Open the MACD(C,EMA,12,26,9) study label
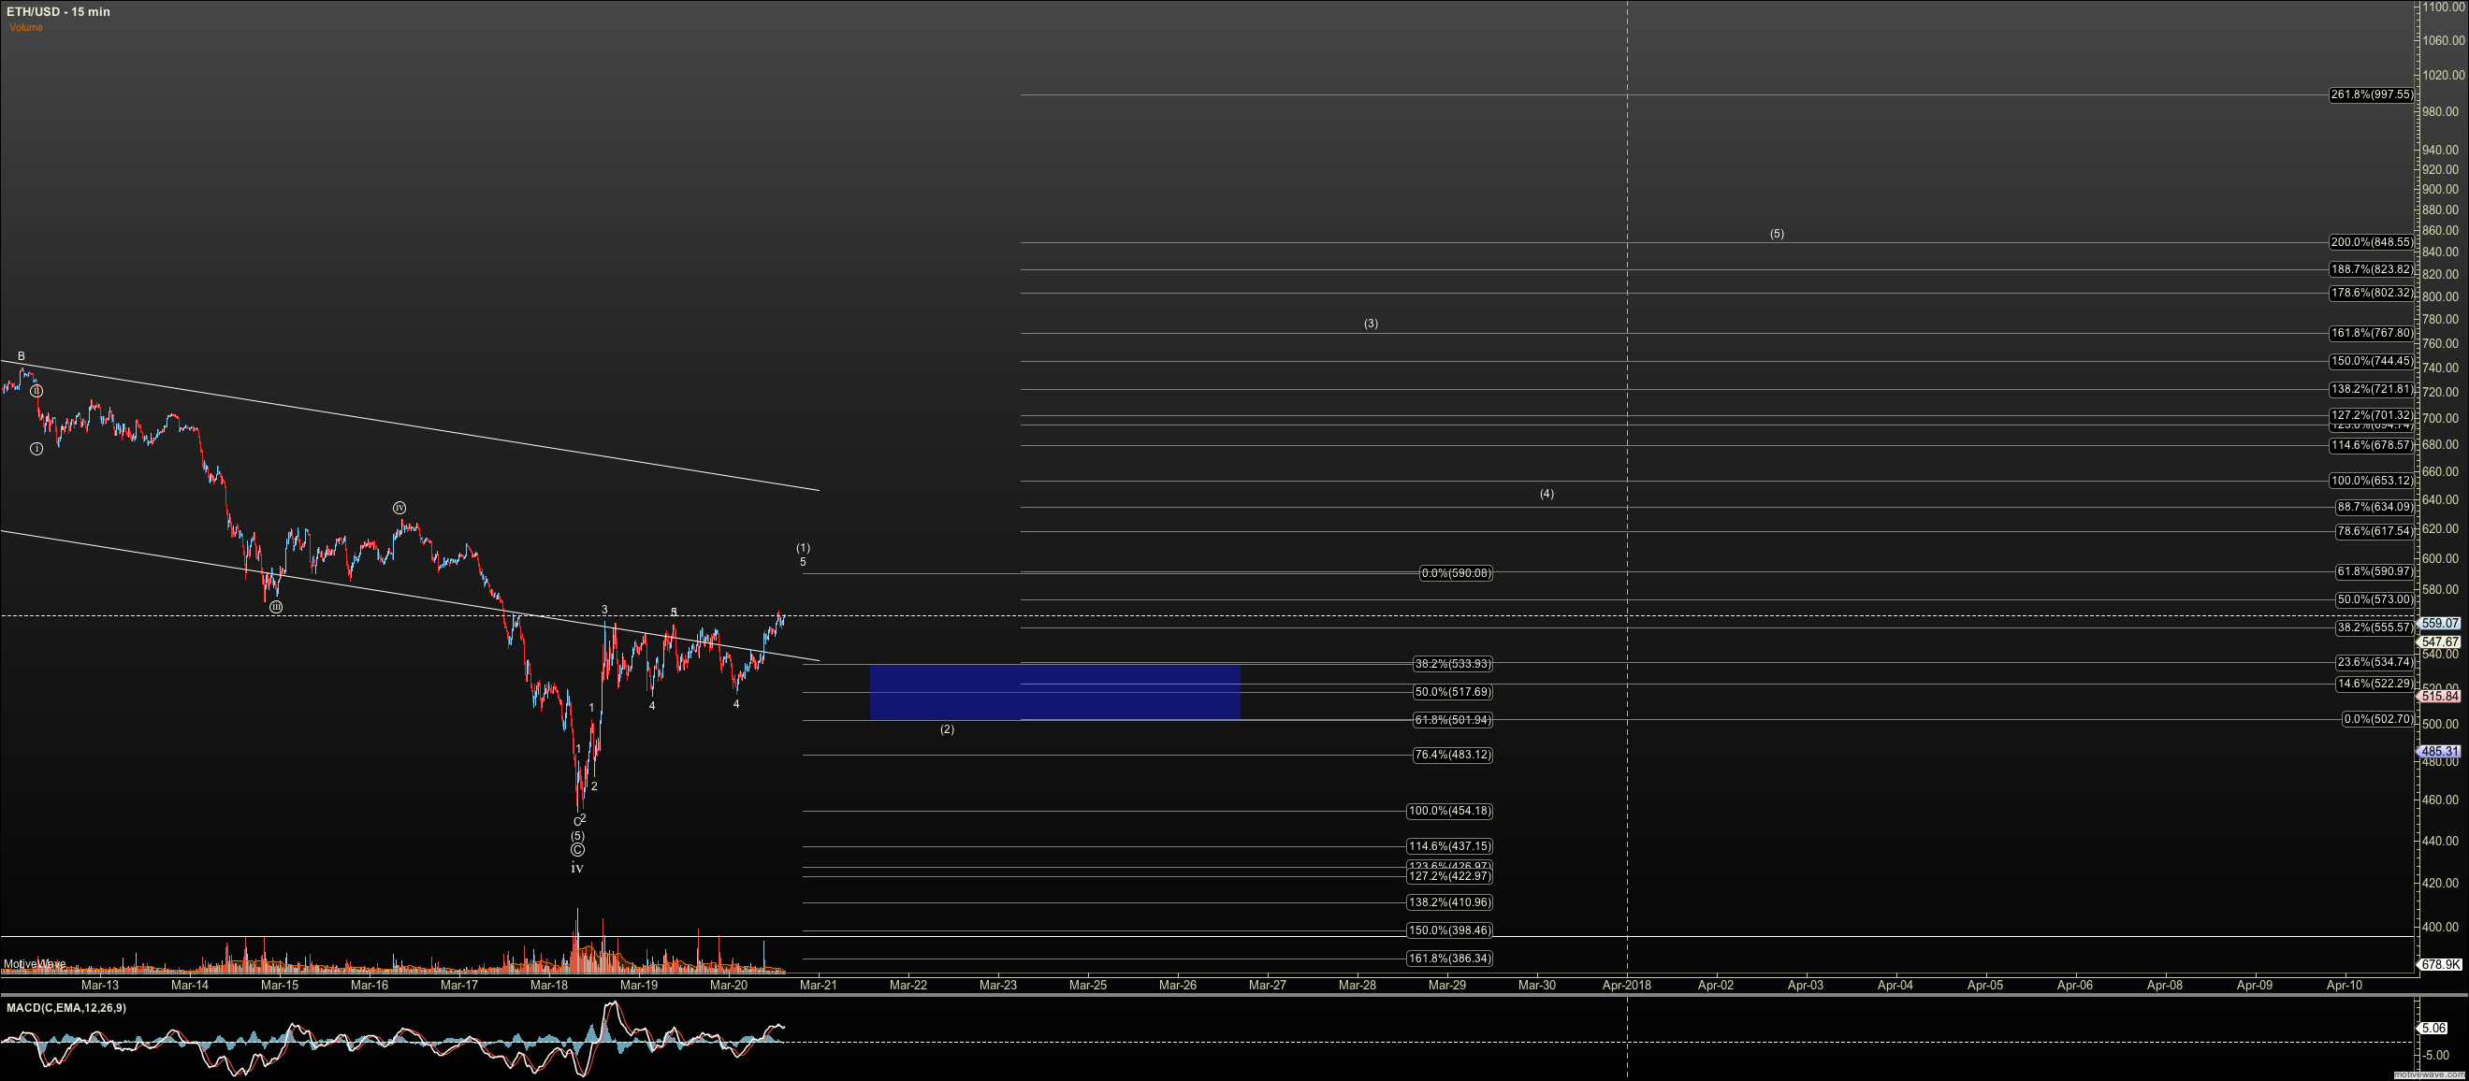 click(65, 1007)
